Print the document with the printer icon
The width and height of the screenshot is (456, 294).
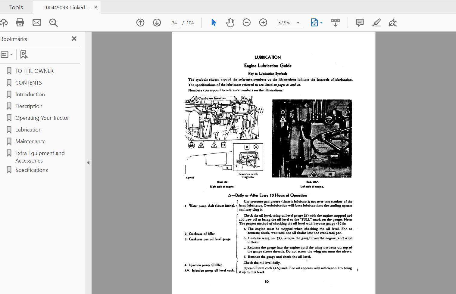point(20,23)
